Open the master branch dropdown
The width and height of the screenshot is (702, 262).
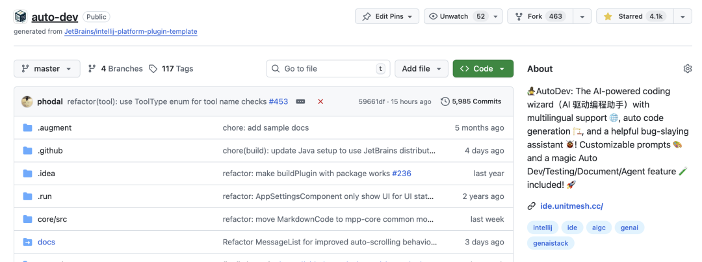(47, 69)
